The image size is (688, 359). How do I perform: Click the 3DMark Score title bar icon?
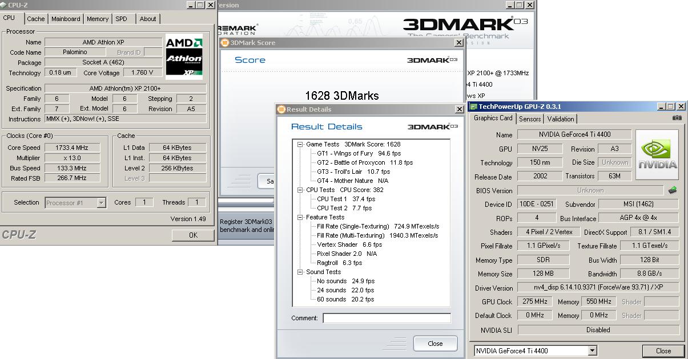(225, 43)
